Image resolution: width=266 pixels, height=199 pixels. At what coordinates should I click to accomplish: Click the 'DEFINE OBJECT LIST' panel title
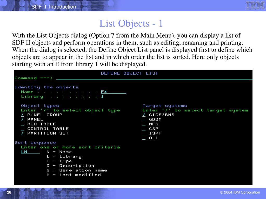point(129,73)
